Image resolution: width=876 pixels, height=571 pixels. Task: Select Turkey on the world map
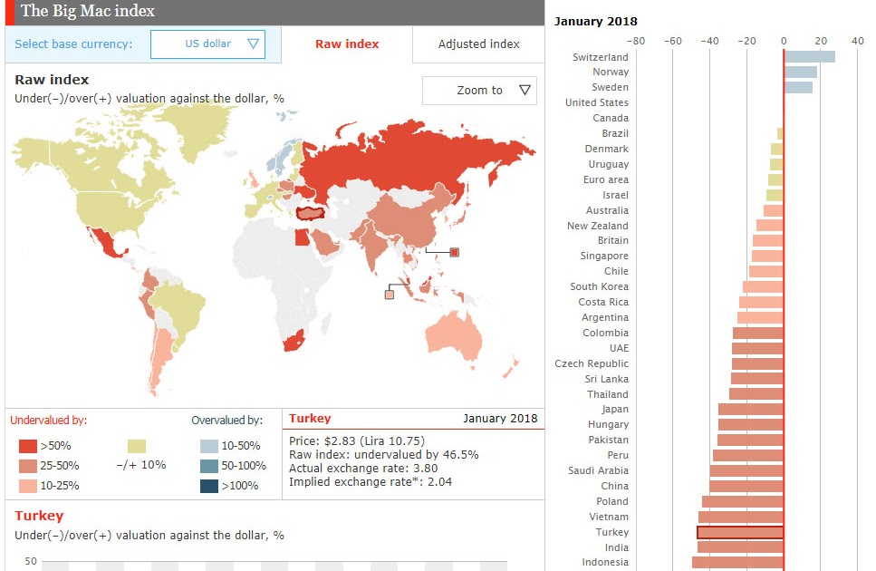tap(310, 213)
